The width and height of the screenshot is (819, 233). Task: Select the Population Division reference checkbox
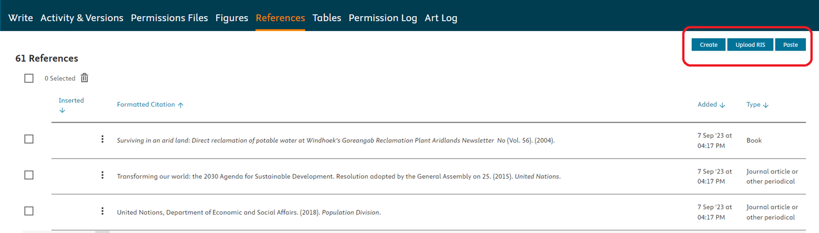click(29, 211)
